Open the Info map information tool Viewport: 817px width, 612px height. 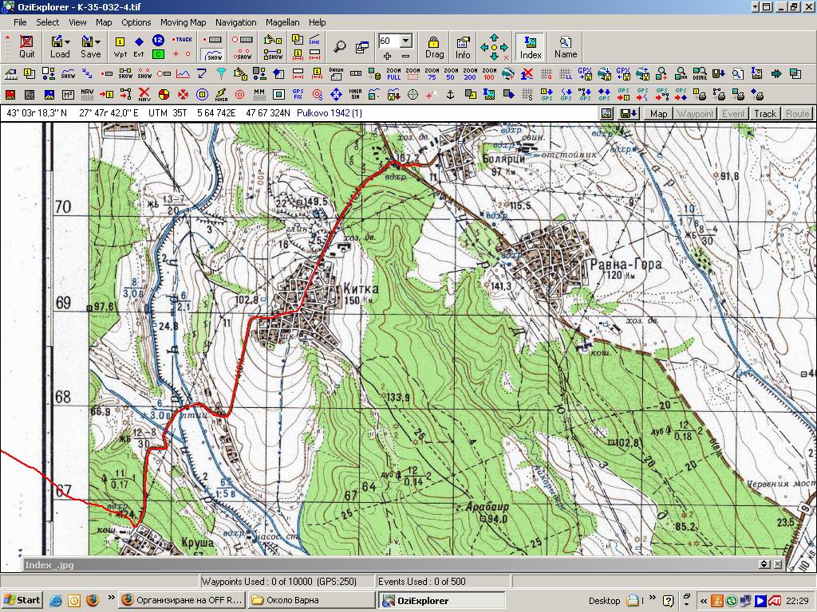click(x=463, y=46)
